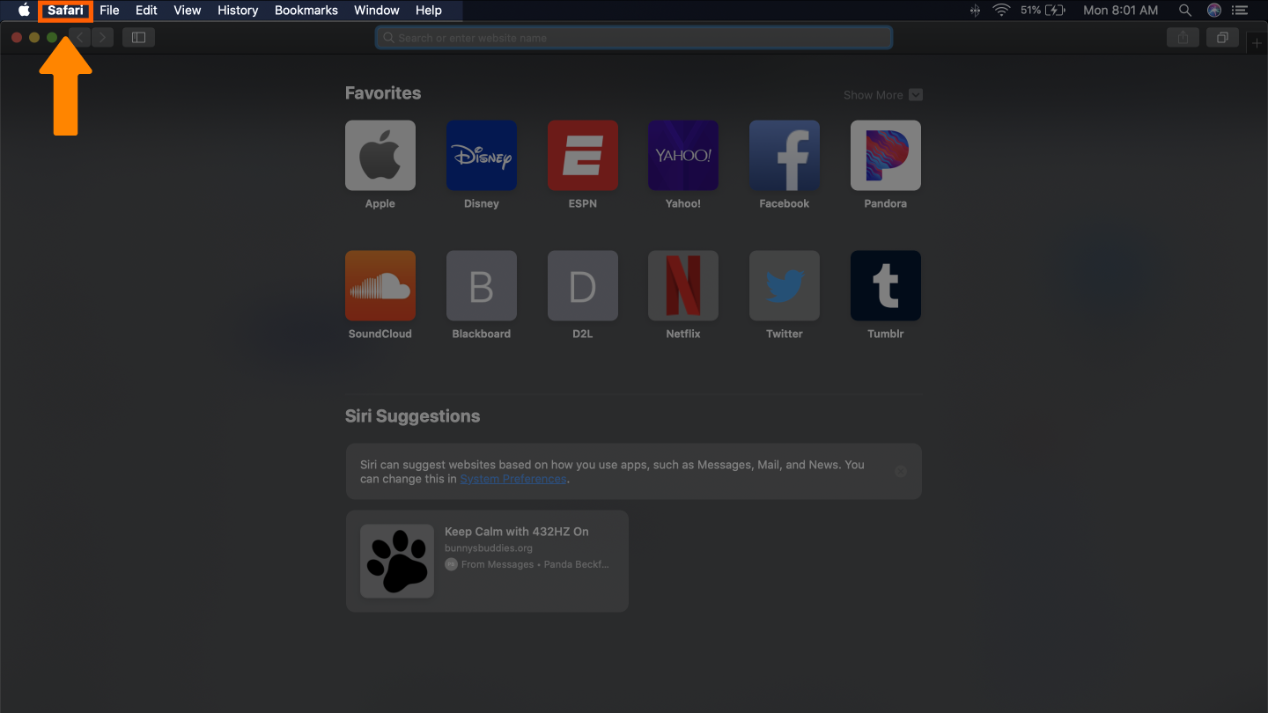Open the Blackboard favorite tile
This screenshot has width=1268, height=713.
click(482, 286)
